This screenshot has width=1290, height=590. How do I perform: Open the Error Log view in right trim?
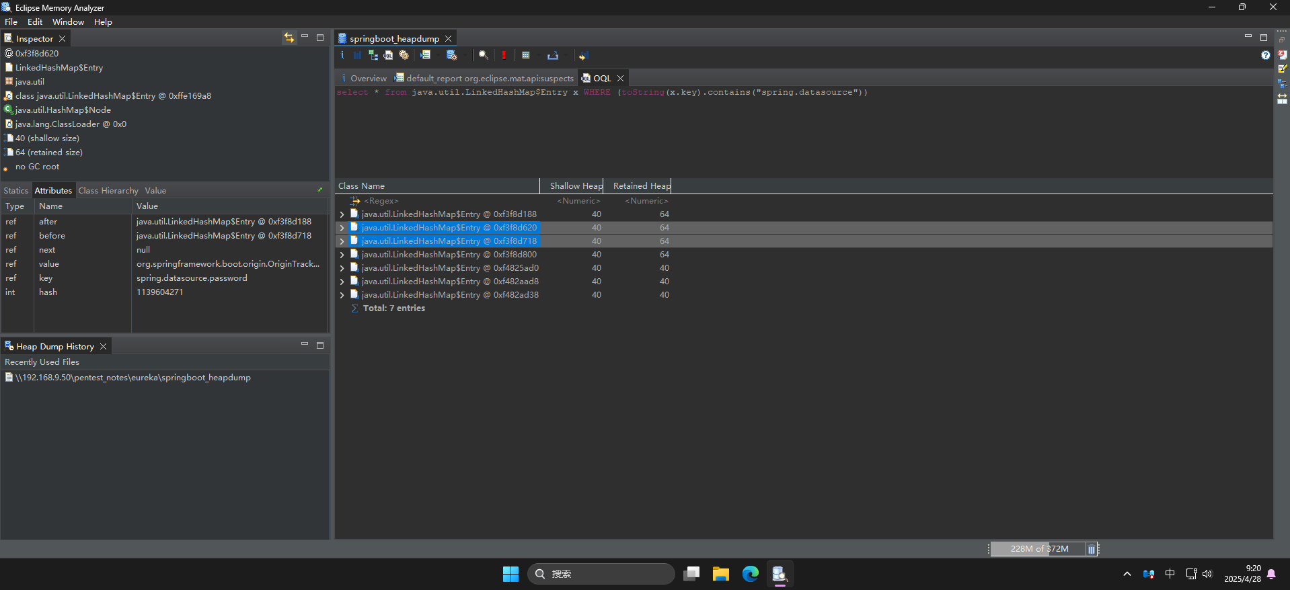(x=1282, y=54)
